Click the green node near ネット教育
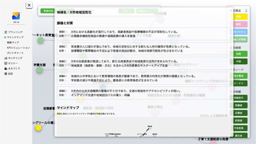Screen dimensions: 256x144 41,40
